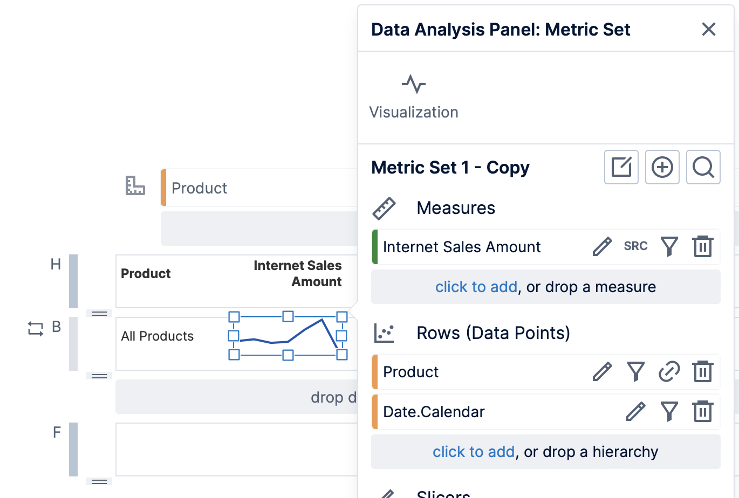This screenshot has width=739, height=498.
Task: Filter the Date.Calendar hierarchy
Action: [669, 412]
